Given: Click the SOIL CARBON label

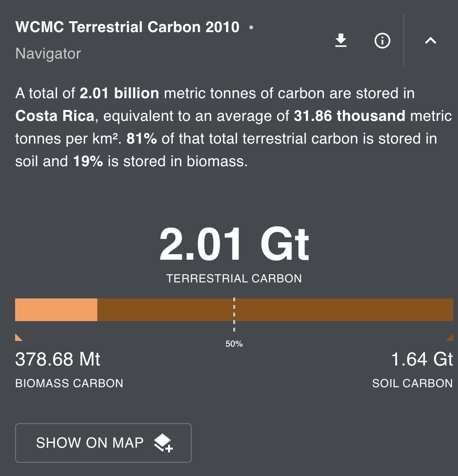Looking at the screenshot, I should point(412,383).
